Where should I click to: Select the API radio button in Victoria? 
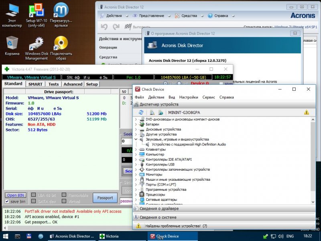(165, 83)
